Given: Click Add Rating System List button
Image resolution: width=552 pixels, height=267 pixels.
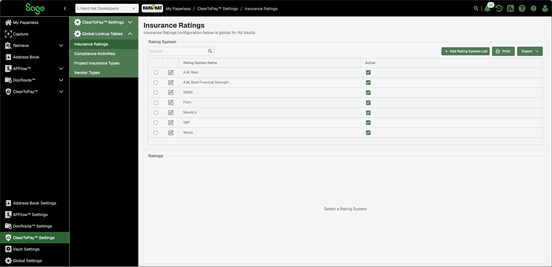Looking at the screenshot, I should (x=465, y=51).
